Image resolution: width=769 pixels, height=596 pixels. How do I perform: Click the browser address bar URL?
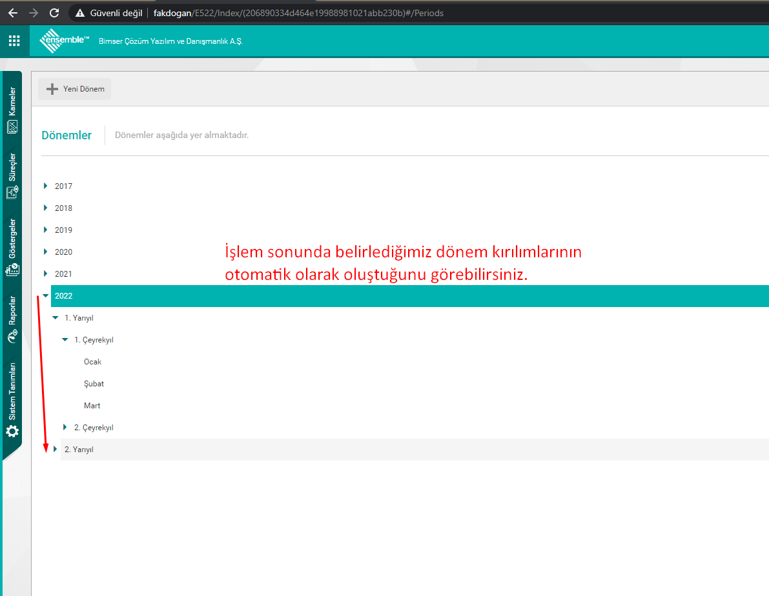pos(297,13)
